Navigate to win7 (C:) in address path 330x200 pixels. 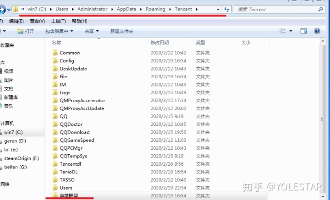click(x=37, y=9)
